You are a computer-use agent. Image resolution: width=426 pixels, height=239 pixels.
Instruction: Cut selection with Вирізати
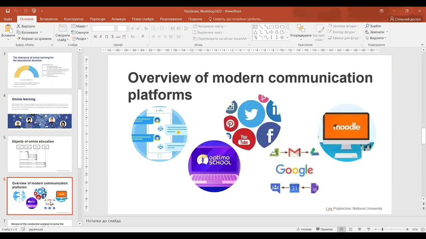click(x=25, y=26)
